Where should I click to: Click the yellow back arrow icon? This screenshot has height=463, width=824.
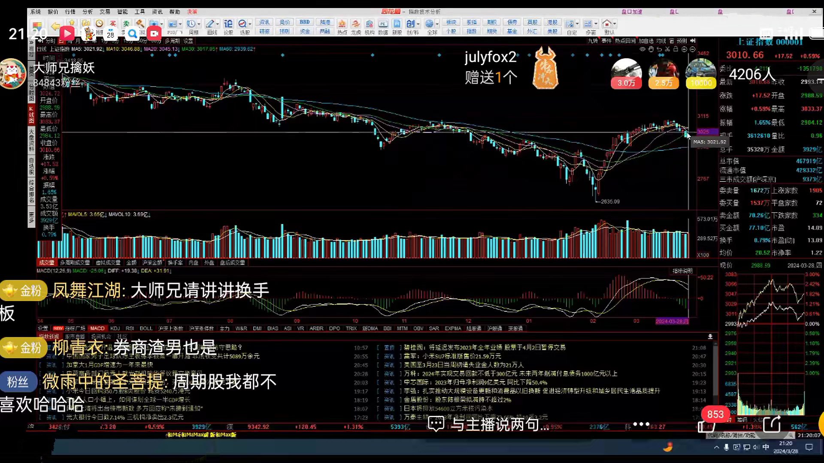55,27
